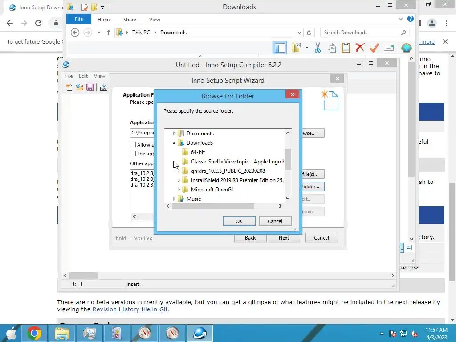Toggle the navigation pane layout icon
The width and height of the screenshot is (456, 342).
tap(280, 48)
